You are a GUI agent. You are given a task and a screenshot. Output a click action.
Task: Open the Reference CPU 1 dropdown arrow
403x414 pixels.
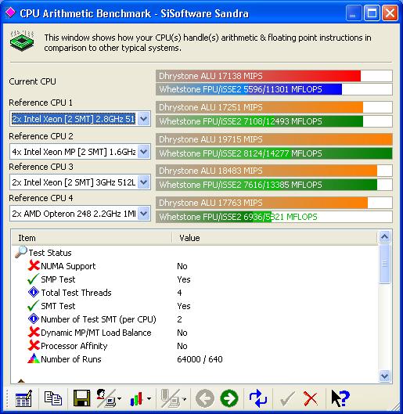(x=143, y=118)
